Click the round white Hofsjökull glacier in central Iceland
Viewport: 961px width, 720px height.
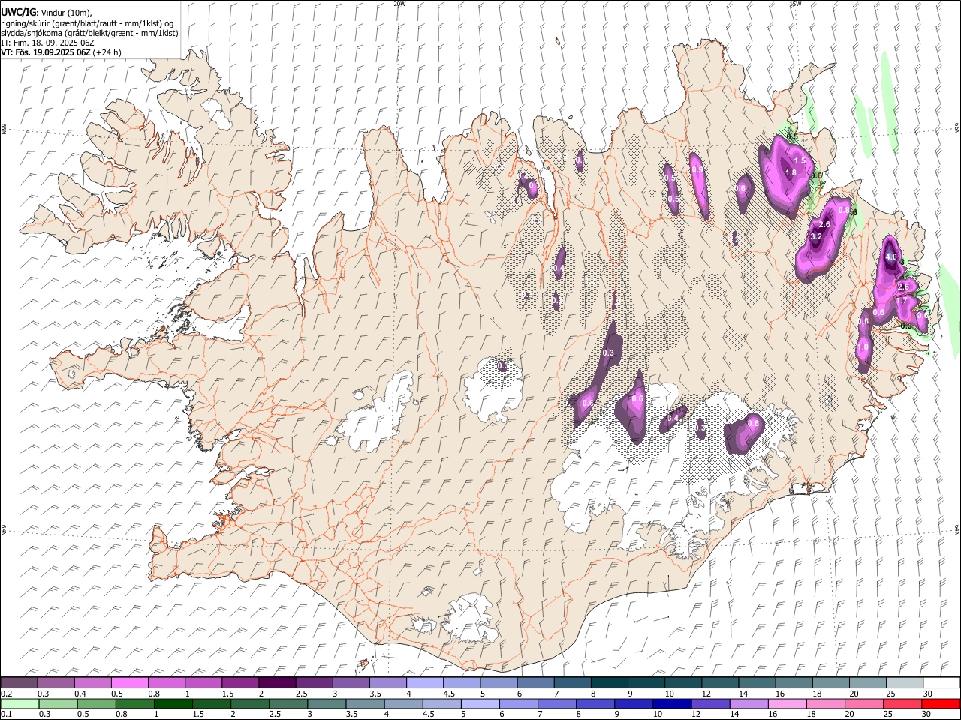click(x=493, y=388)
